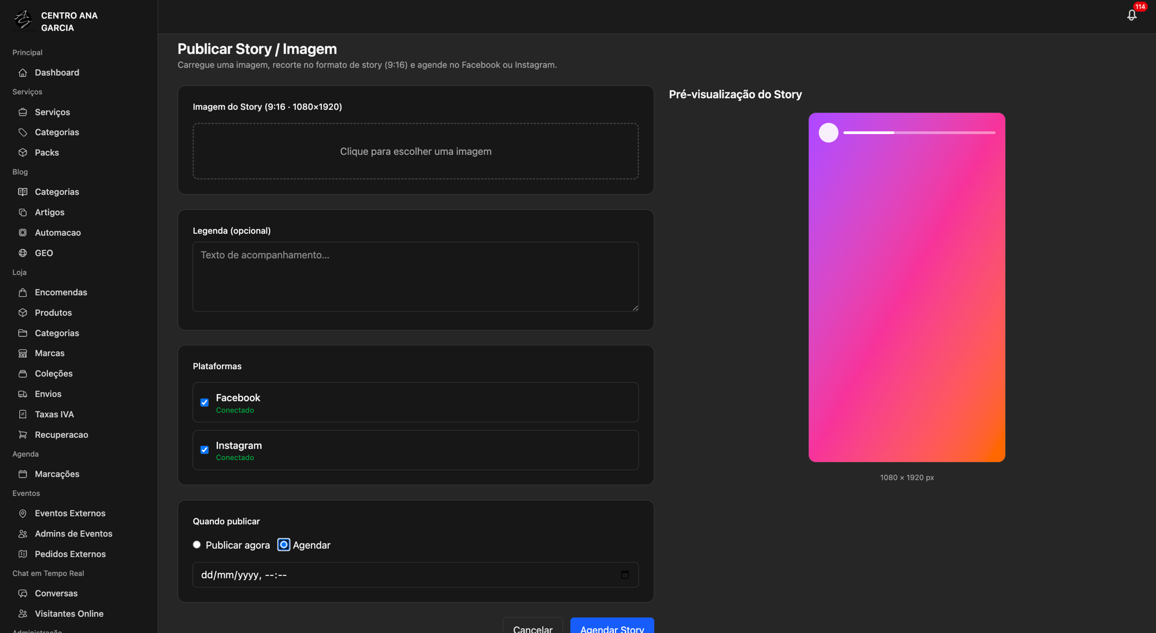Click the Agendar Story button
This screenshot has width=1156, height=633.
coord(612,626)
